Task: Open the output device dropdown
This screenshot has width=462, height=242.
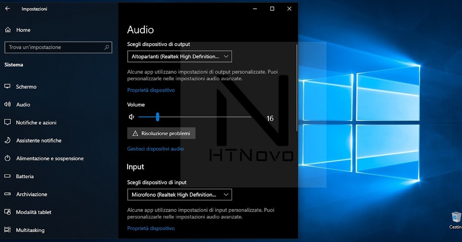Action: [179, 56]
